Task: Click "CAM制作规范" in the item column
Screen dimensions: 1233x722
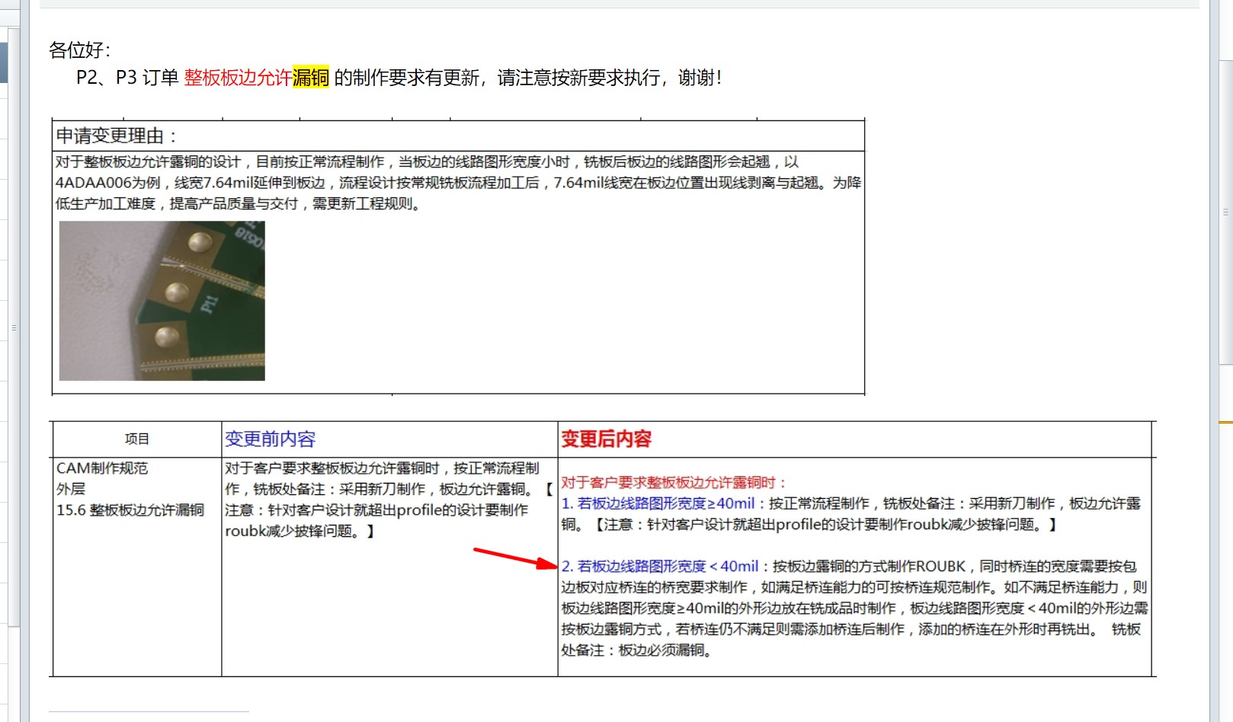Action: click(102, 468)
